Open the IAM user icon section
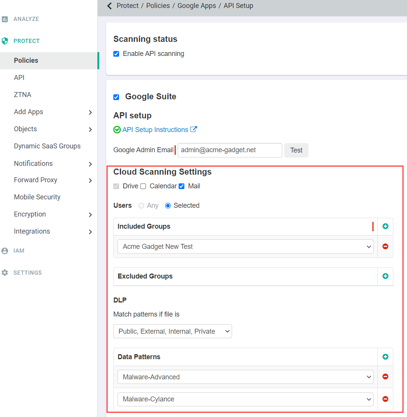Viewport: 407px width, 417px height. [x=5, y=251]
